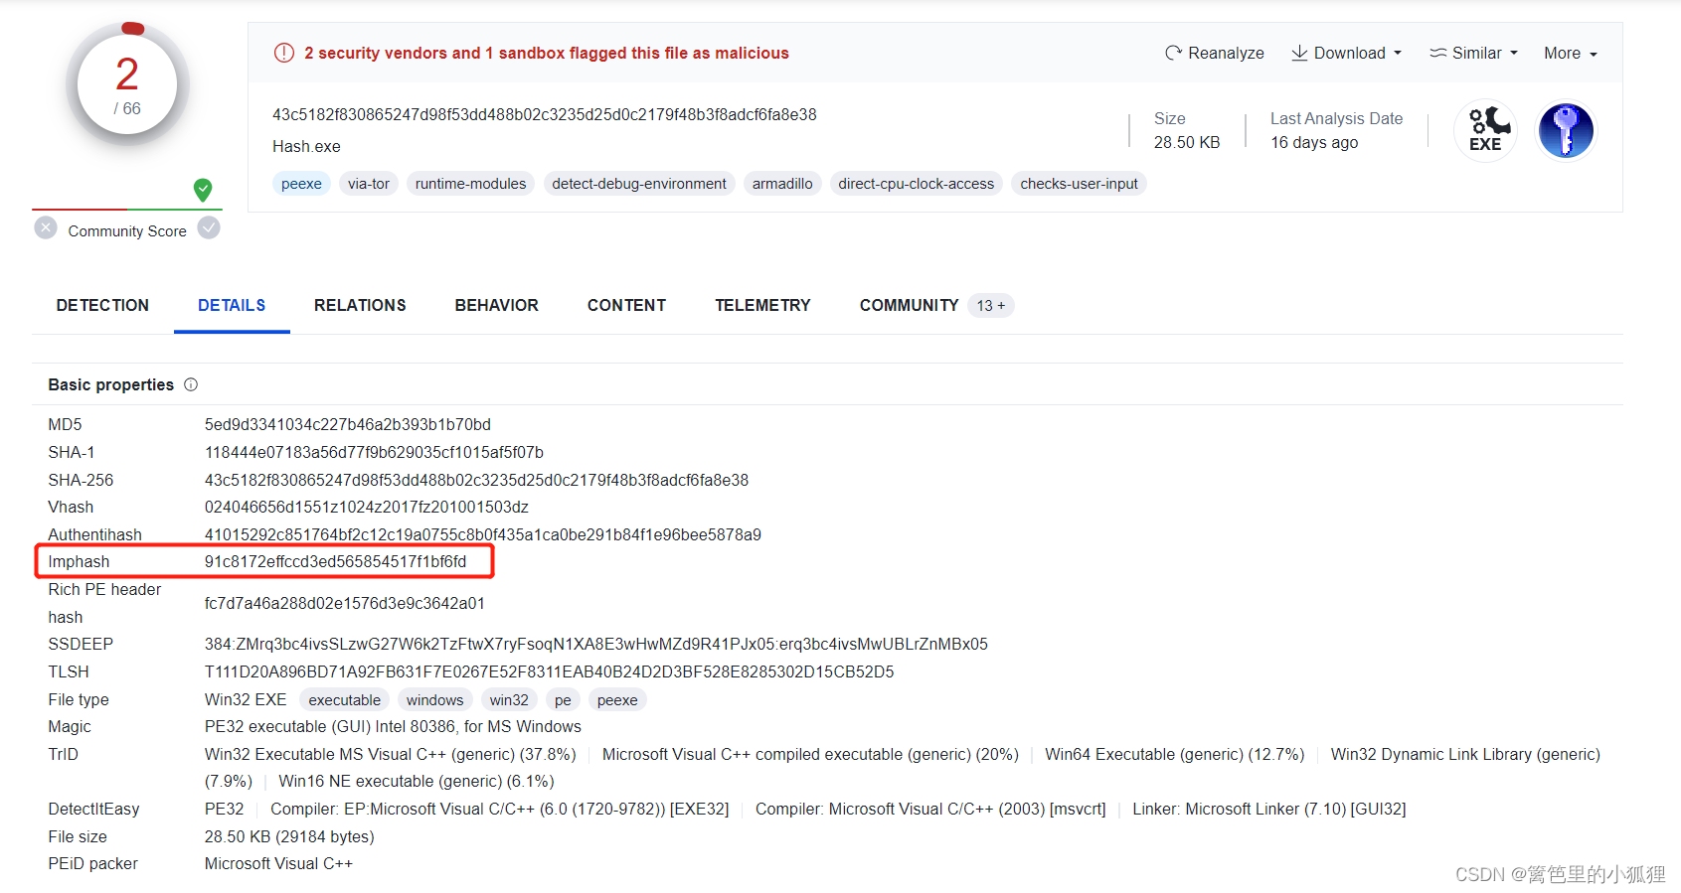Viewport: 1681px width, 893px height.
Task: Click the SSDEEP value
Action: pos(596,645)
